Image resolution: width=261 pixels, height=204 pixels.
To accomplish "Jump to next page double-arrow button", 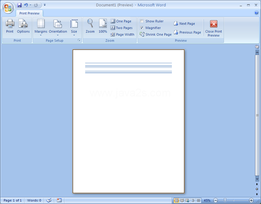I will click(x=257, y=194).
